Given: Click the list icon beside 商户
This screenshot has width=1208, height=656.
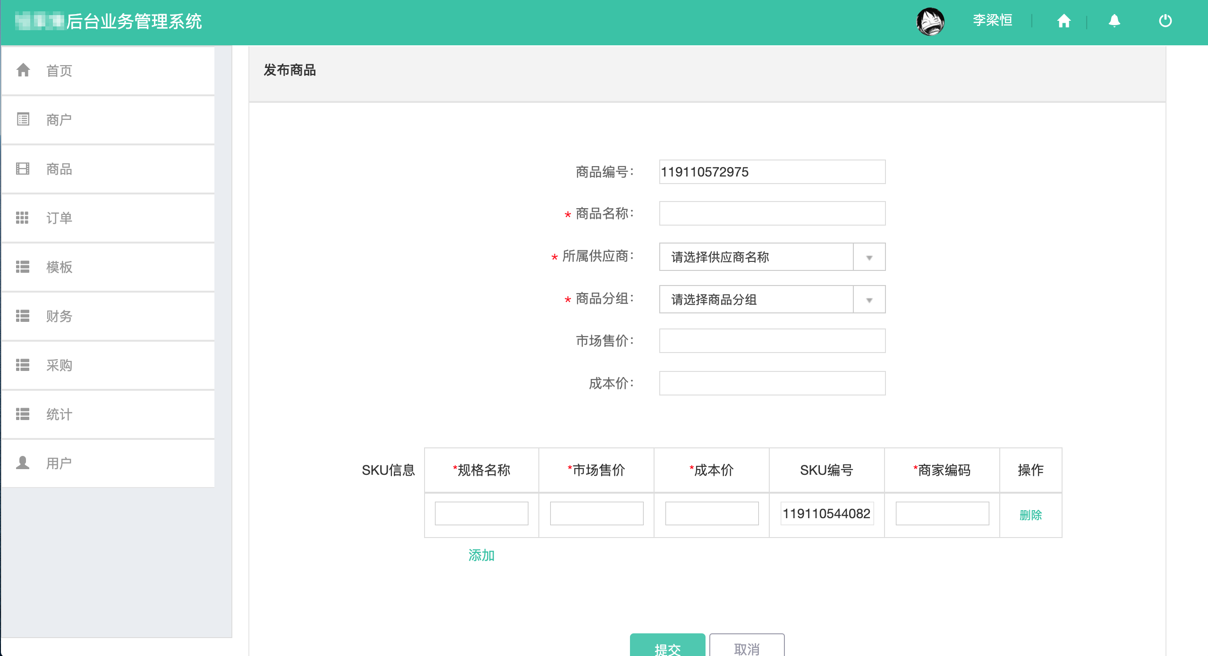Looking at the screenshot, I should pos(23,119).
